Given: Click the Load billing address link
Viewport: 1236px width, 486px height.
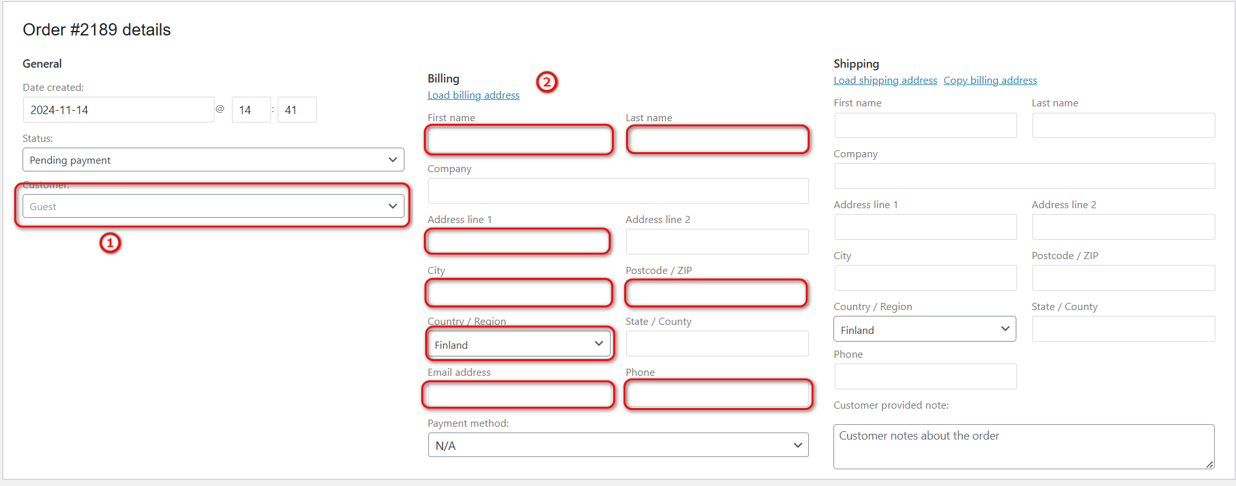Looking at the screenshot, I should [x=473, y=95].
